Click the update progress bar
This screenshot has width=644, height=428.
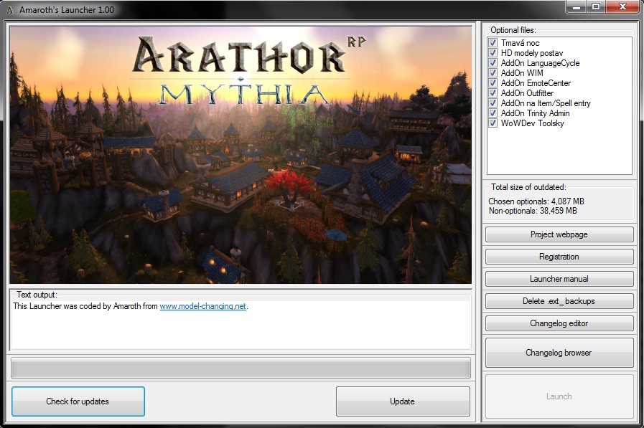241,368
